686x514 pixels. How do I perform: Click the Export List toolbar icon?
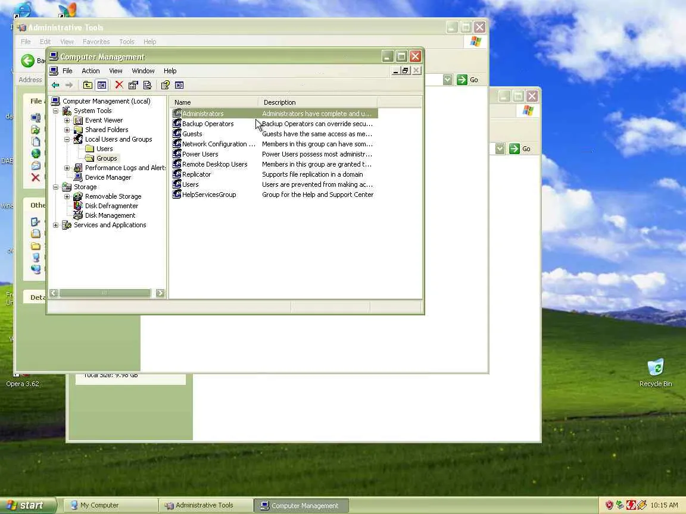148,85
